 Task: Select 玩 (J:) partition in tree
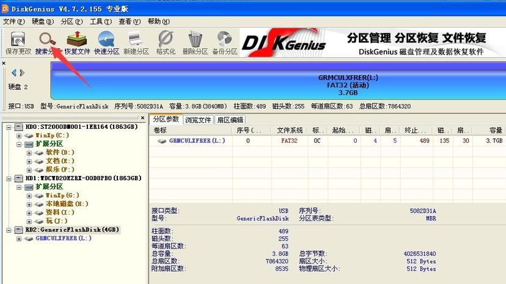pyautogui.click(x=56, y=221)
